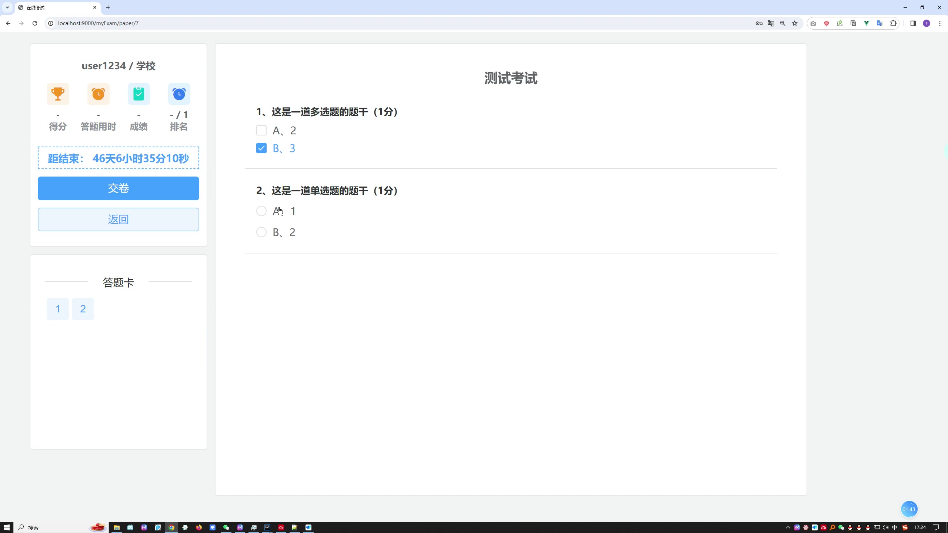The height and width of the screenshot is (533, 948).
Task: Click the 成绩 label
Action: point(138,127)
